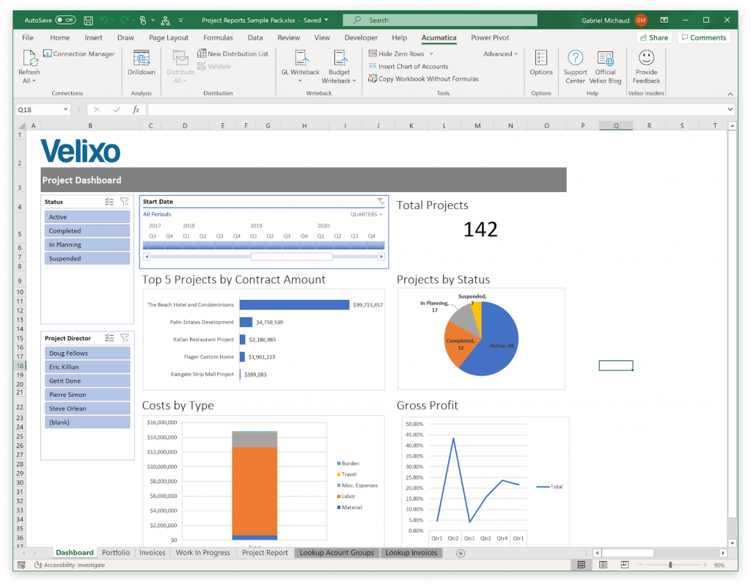Expand the Refresh All dropdown arrow

coord(34,81)
